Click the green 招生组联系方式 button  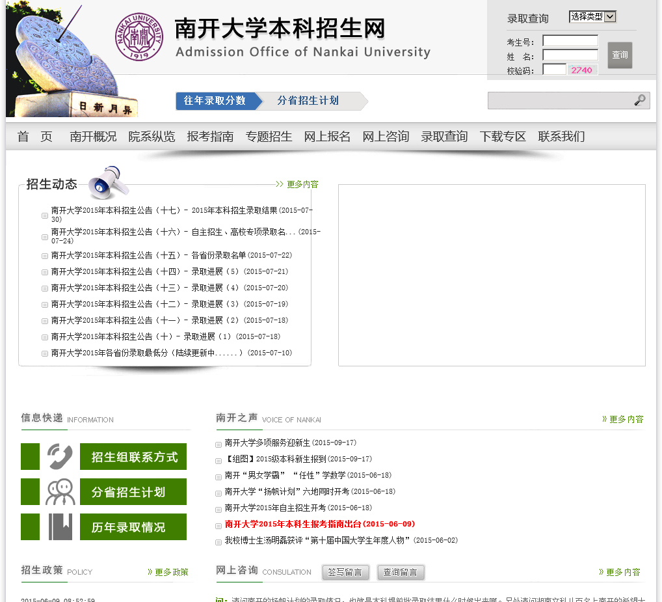[x=133, y=456]
